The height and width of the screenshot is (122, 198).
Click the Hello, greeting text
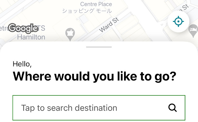(22, 64)
